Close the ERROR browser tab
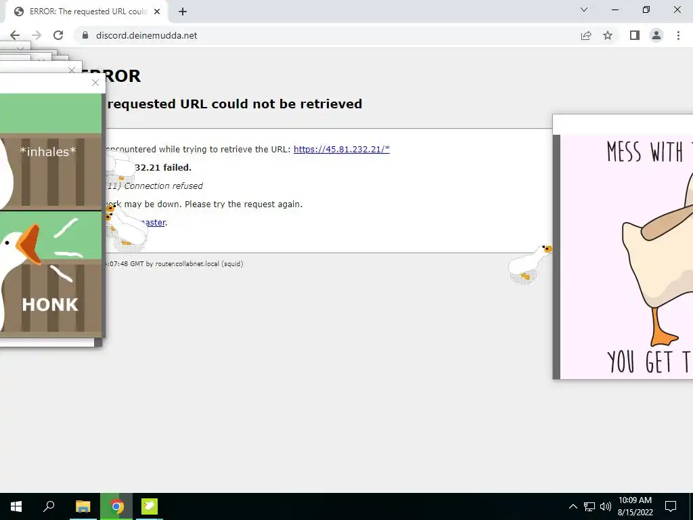 157,12
